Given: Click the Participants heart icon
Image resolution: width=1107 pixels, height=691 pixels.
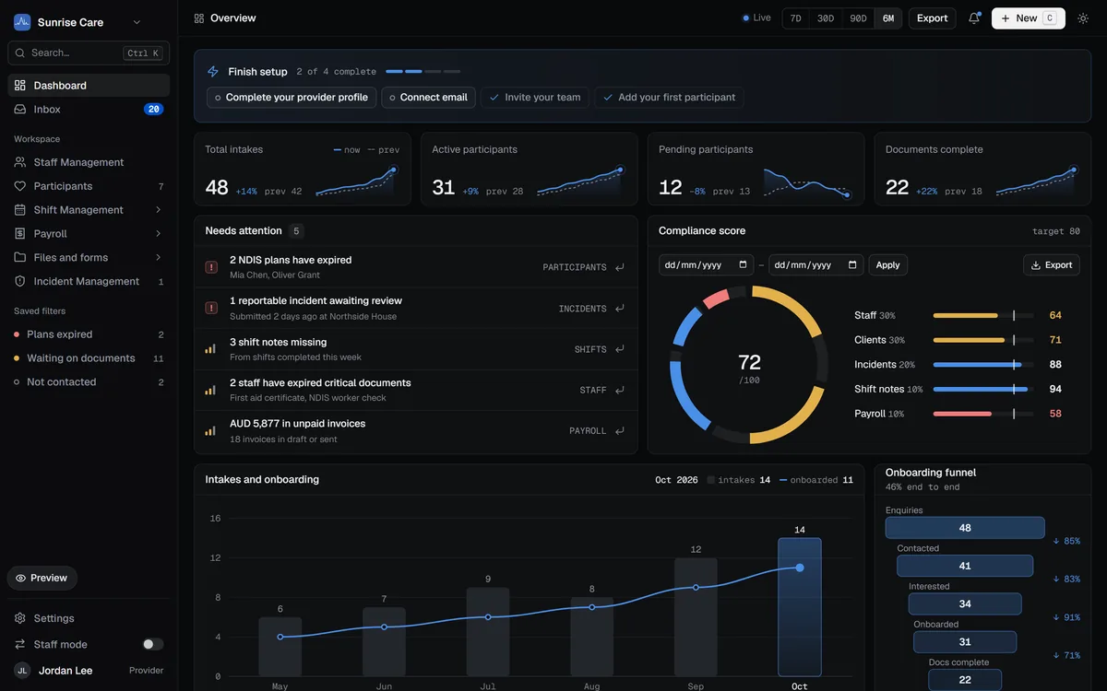Looking at the screenshot, I should pyautogui.click(x=20, y=186).
